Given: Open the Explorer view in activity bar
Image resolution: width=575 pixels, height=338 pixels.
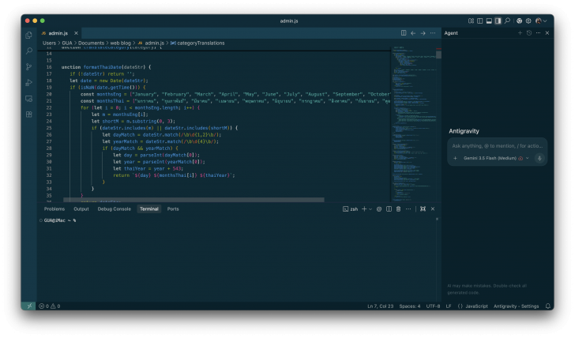Looking at the screenshot, I should [x=29, y=36].
